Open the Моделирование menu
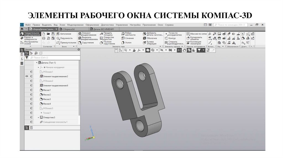This screenshot has height=158, width=283. 75,25
